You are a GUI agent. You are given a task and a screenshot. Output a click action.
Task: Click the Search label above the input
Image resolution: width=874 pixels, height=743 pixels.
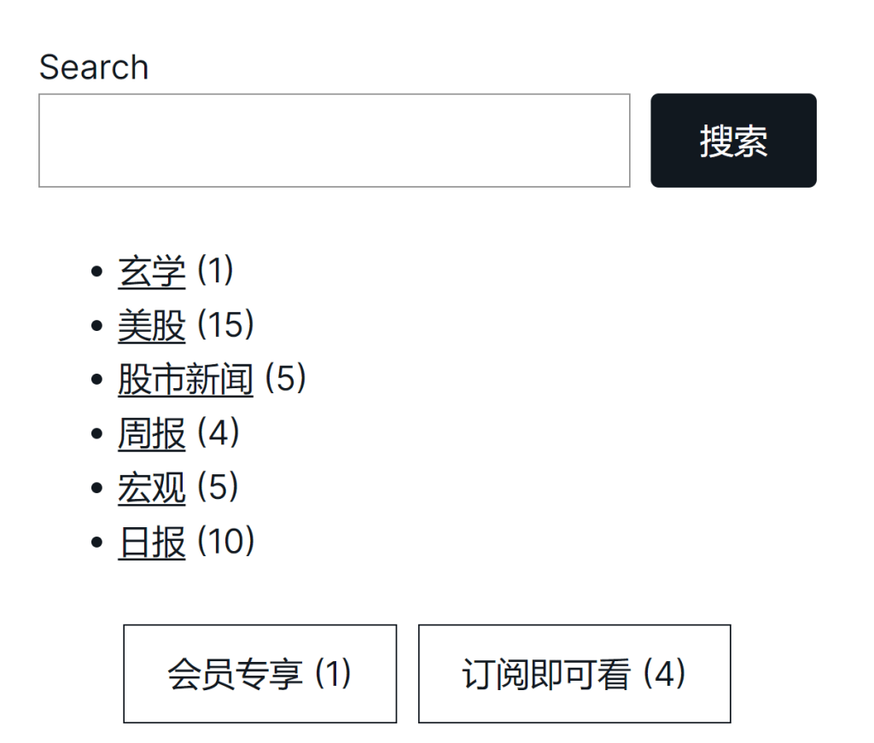tap(94, 67)
